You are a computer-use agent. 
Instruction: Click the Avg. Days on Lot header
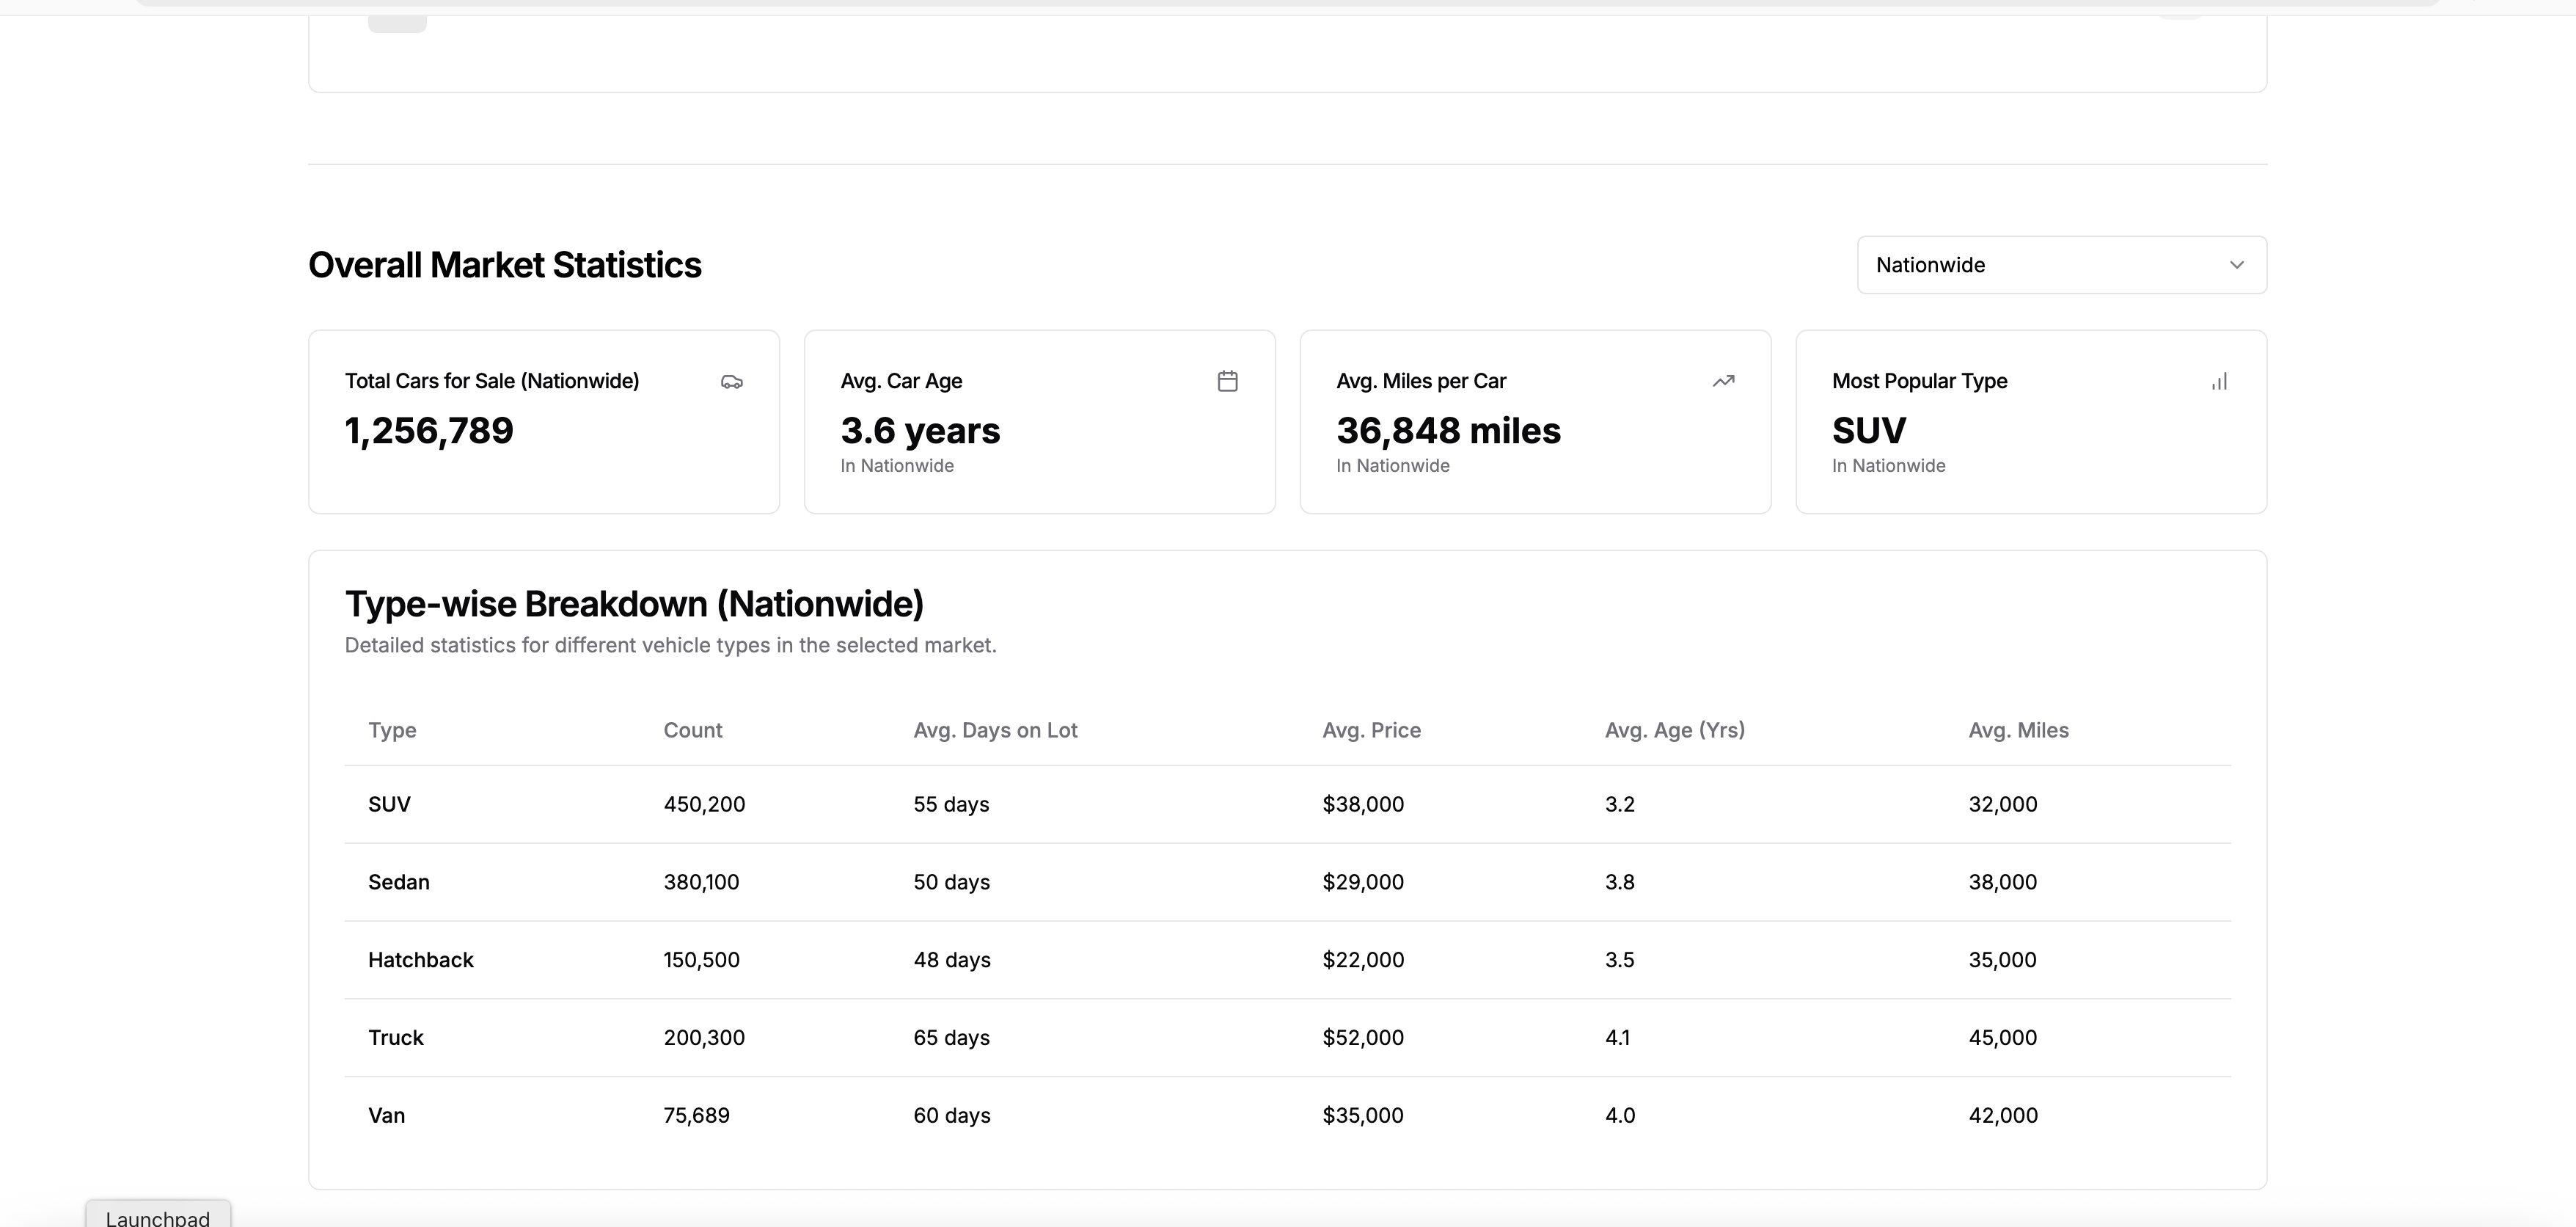[x=994, y=731]
